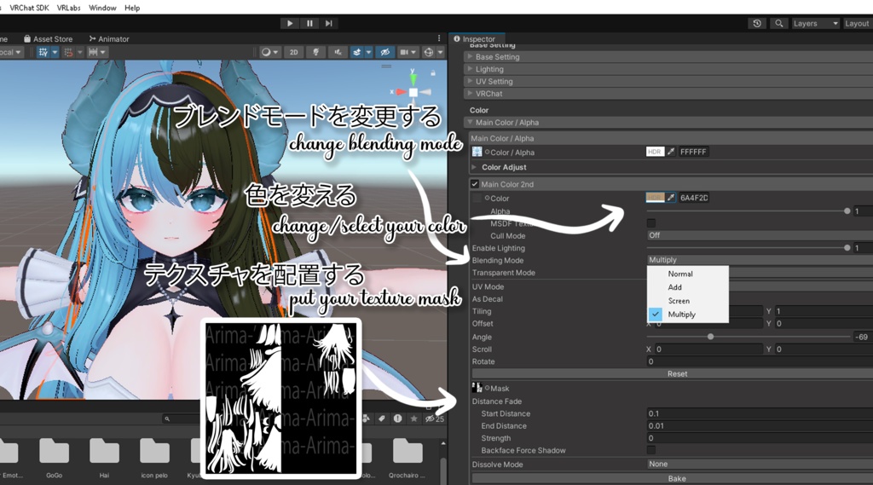Open the Help menu

pyautogui.click(x=132, y=8)
